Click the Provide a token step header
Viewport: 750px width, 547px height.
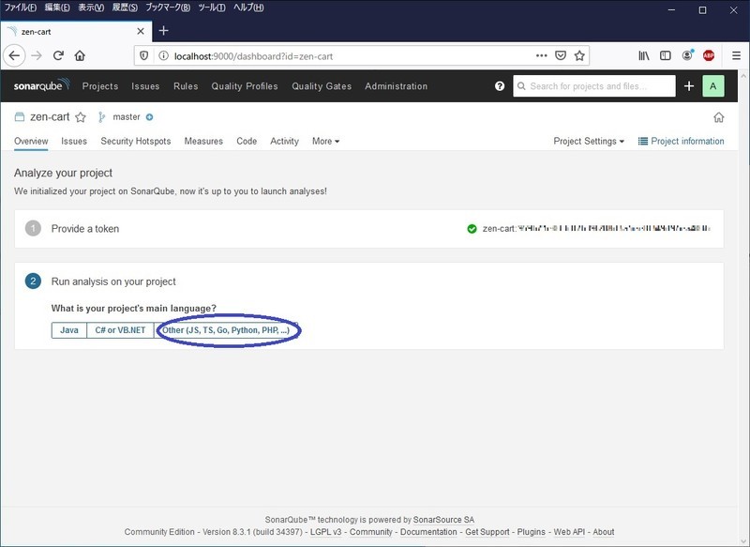pyautogui.click(x=85, y=229)
